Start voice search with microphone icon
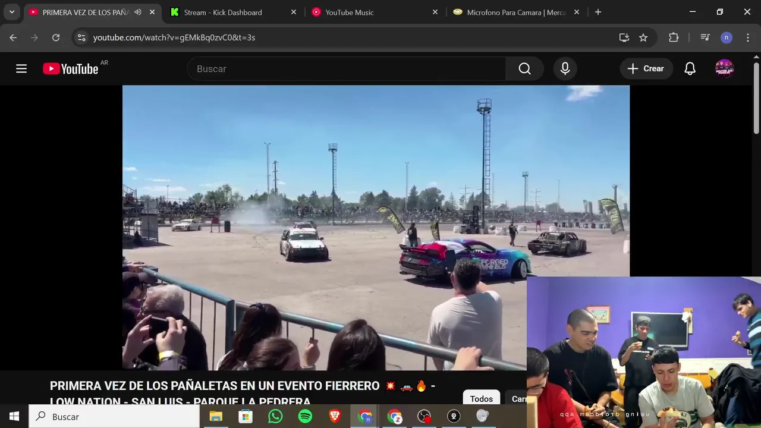This screenshot has height=428, width=761. [x=565, y=69]
